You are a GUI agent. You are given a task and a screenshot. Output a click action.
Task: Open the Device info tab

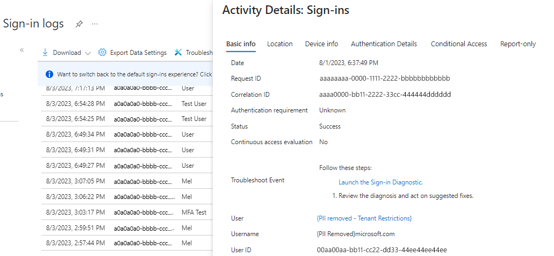point(321,44)
